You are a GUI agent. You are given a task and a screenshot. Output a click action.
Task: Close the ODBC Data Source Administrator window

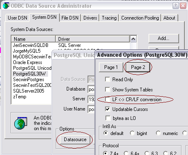[183, 6]
